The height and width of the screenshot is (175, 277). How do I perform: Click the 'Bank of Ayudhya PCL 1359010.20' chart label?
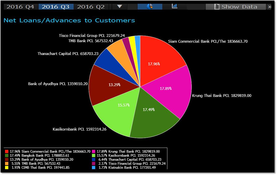pyautogui.click(x=58, y=84)
